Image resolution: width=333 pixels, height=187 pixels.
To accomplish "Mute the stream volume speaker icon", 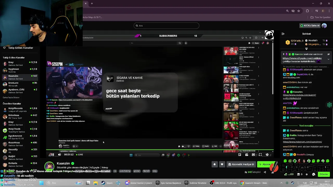I will click(x=60, y=155).
